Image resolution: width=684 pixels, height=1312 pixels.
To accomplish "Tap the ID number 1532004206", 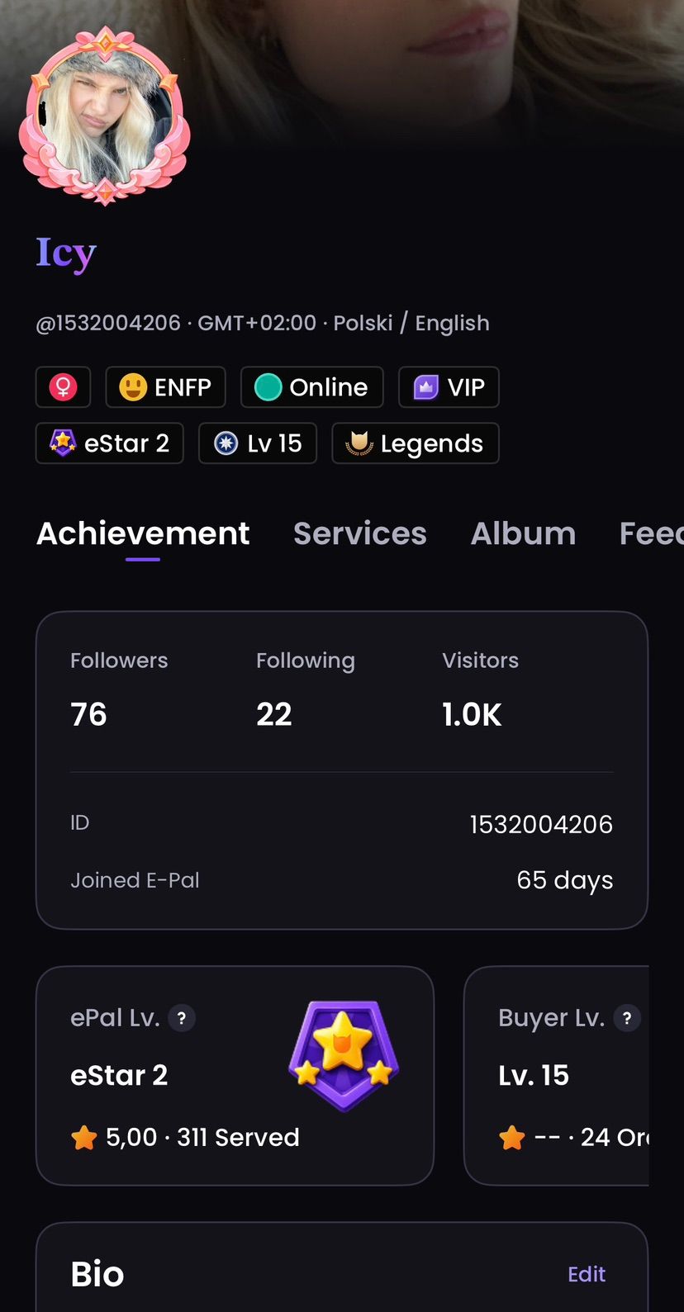I will click(541, 824).
